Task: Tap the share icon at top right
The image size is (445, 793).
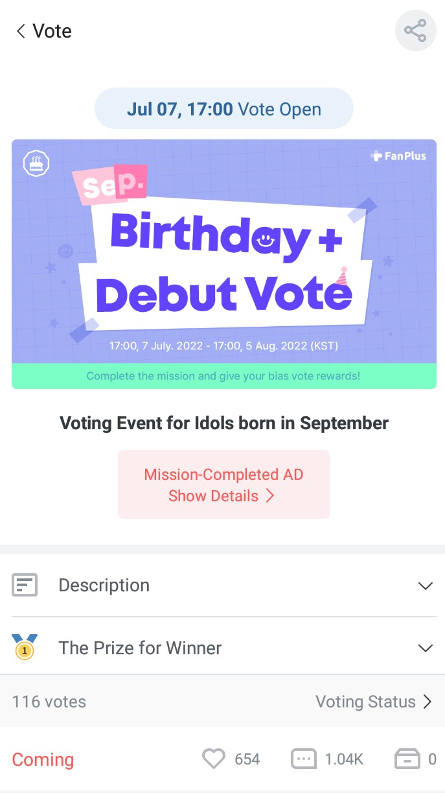Action: pos(415,31)
